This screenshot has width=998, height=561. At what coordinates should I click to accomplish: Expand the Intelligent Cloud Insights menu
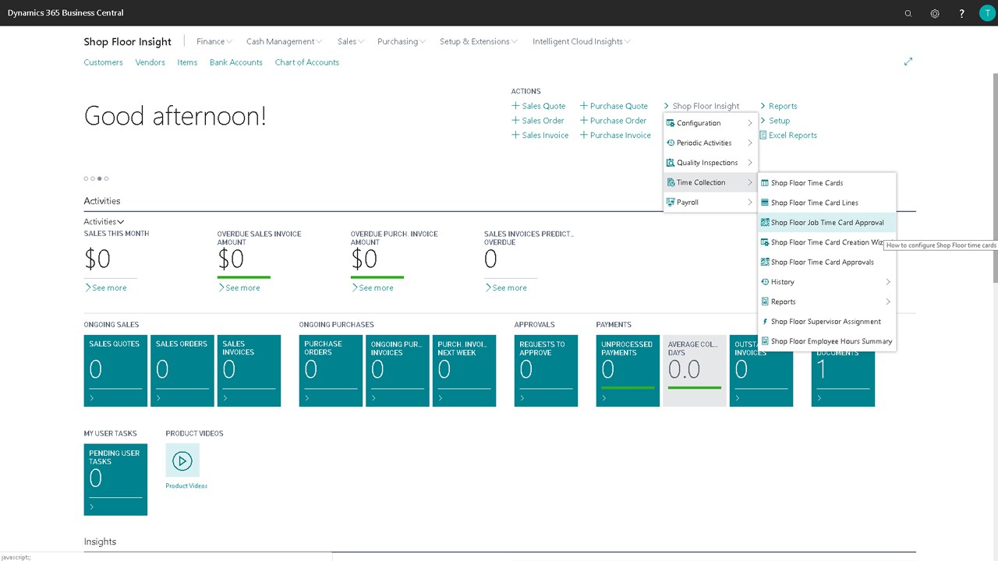pos(582,41)
